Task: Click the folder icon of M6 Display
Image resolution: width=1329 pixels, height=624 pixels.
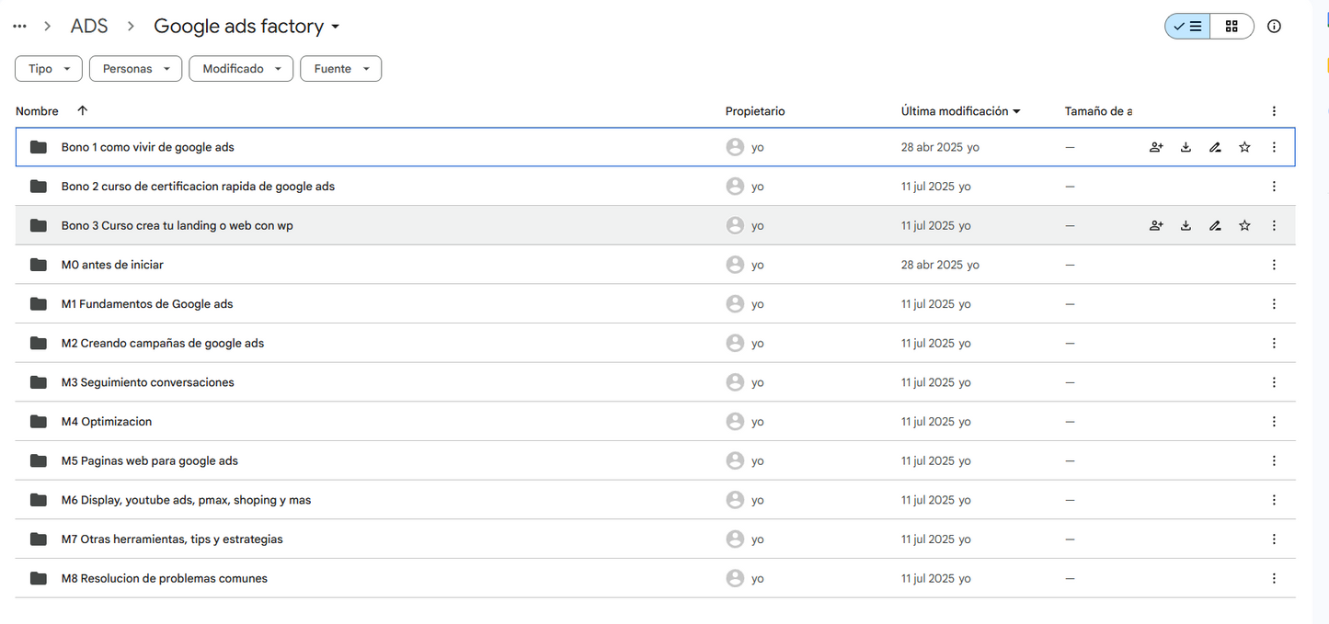Action: click(x=38, y=500)
